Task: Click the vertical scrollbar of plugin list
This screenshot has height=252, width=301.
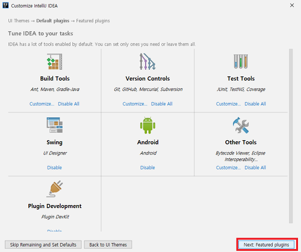Action: click(x=291, y=136)
